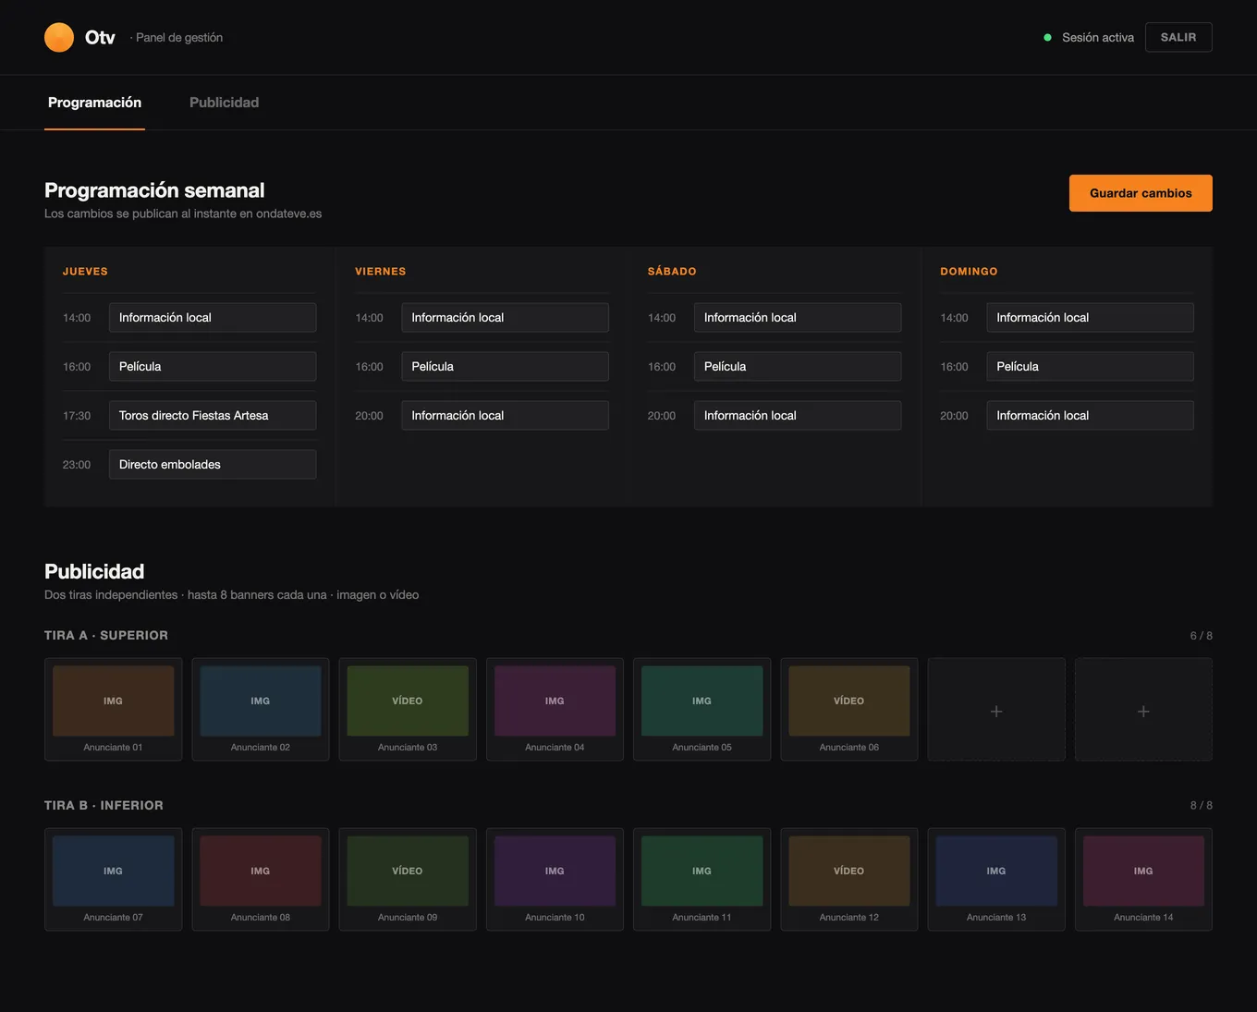The image size is (1257, 1012).
Task: Select the Anunciante 11 image banner
Action: [702, 880]
